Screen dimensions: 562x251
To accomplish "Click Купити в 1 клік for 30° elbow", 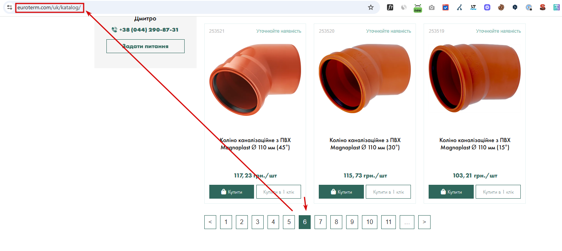I will (x=388, y=192).
